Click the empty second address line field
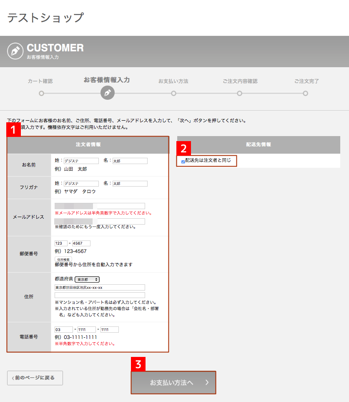Viewport: 349px width, 402px height. 100,295
